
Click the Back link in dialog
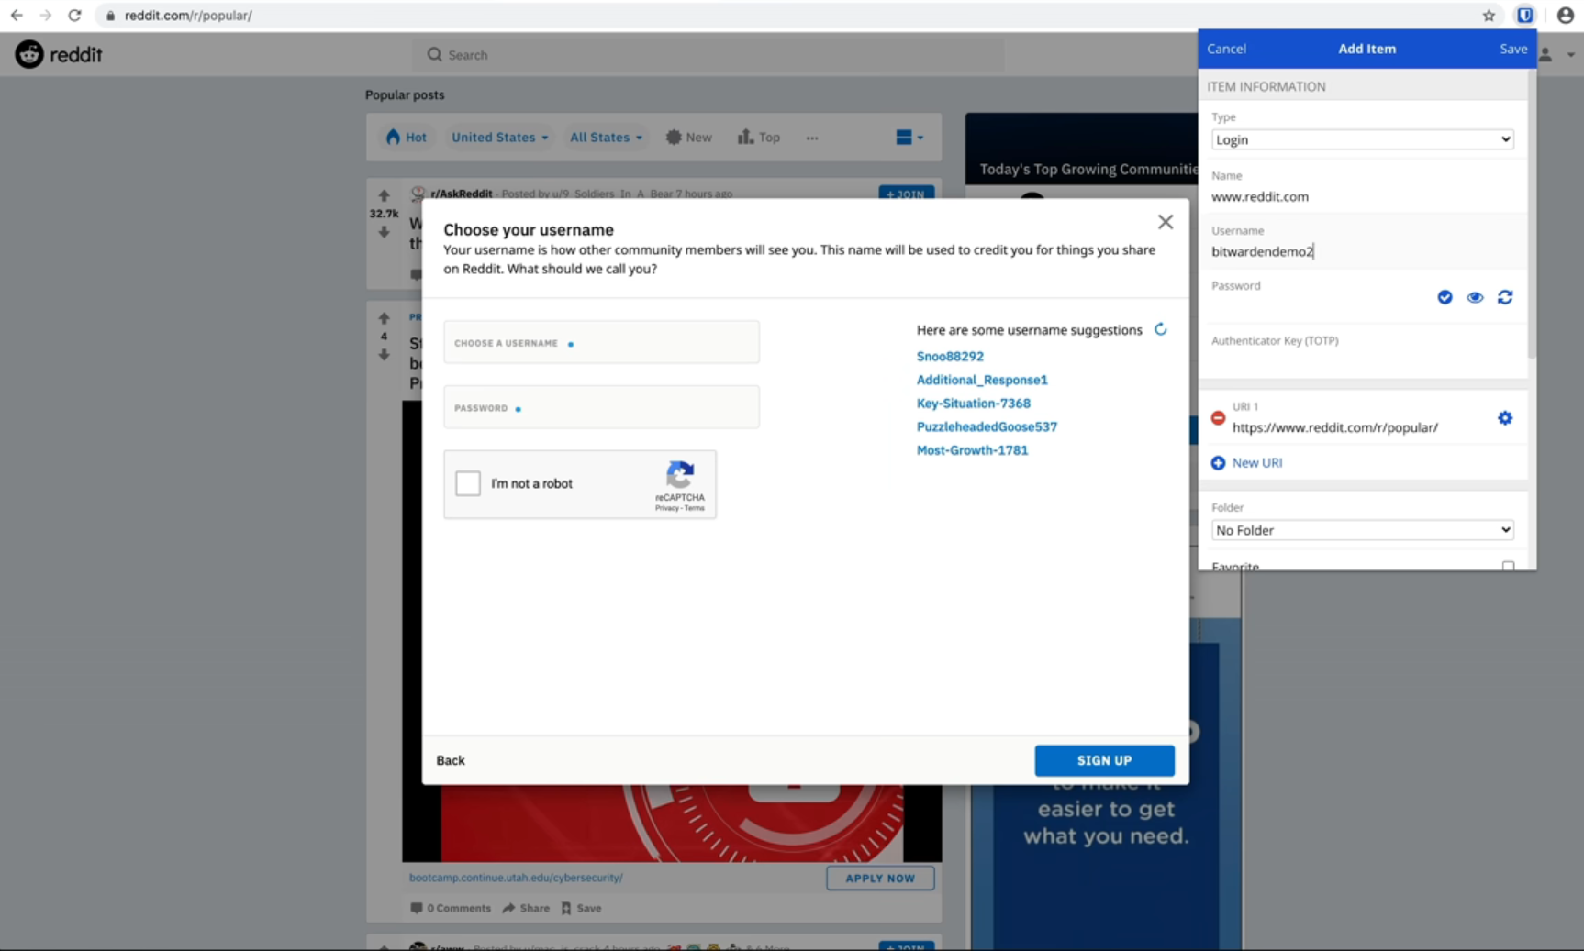click(451, 760)
